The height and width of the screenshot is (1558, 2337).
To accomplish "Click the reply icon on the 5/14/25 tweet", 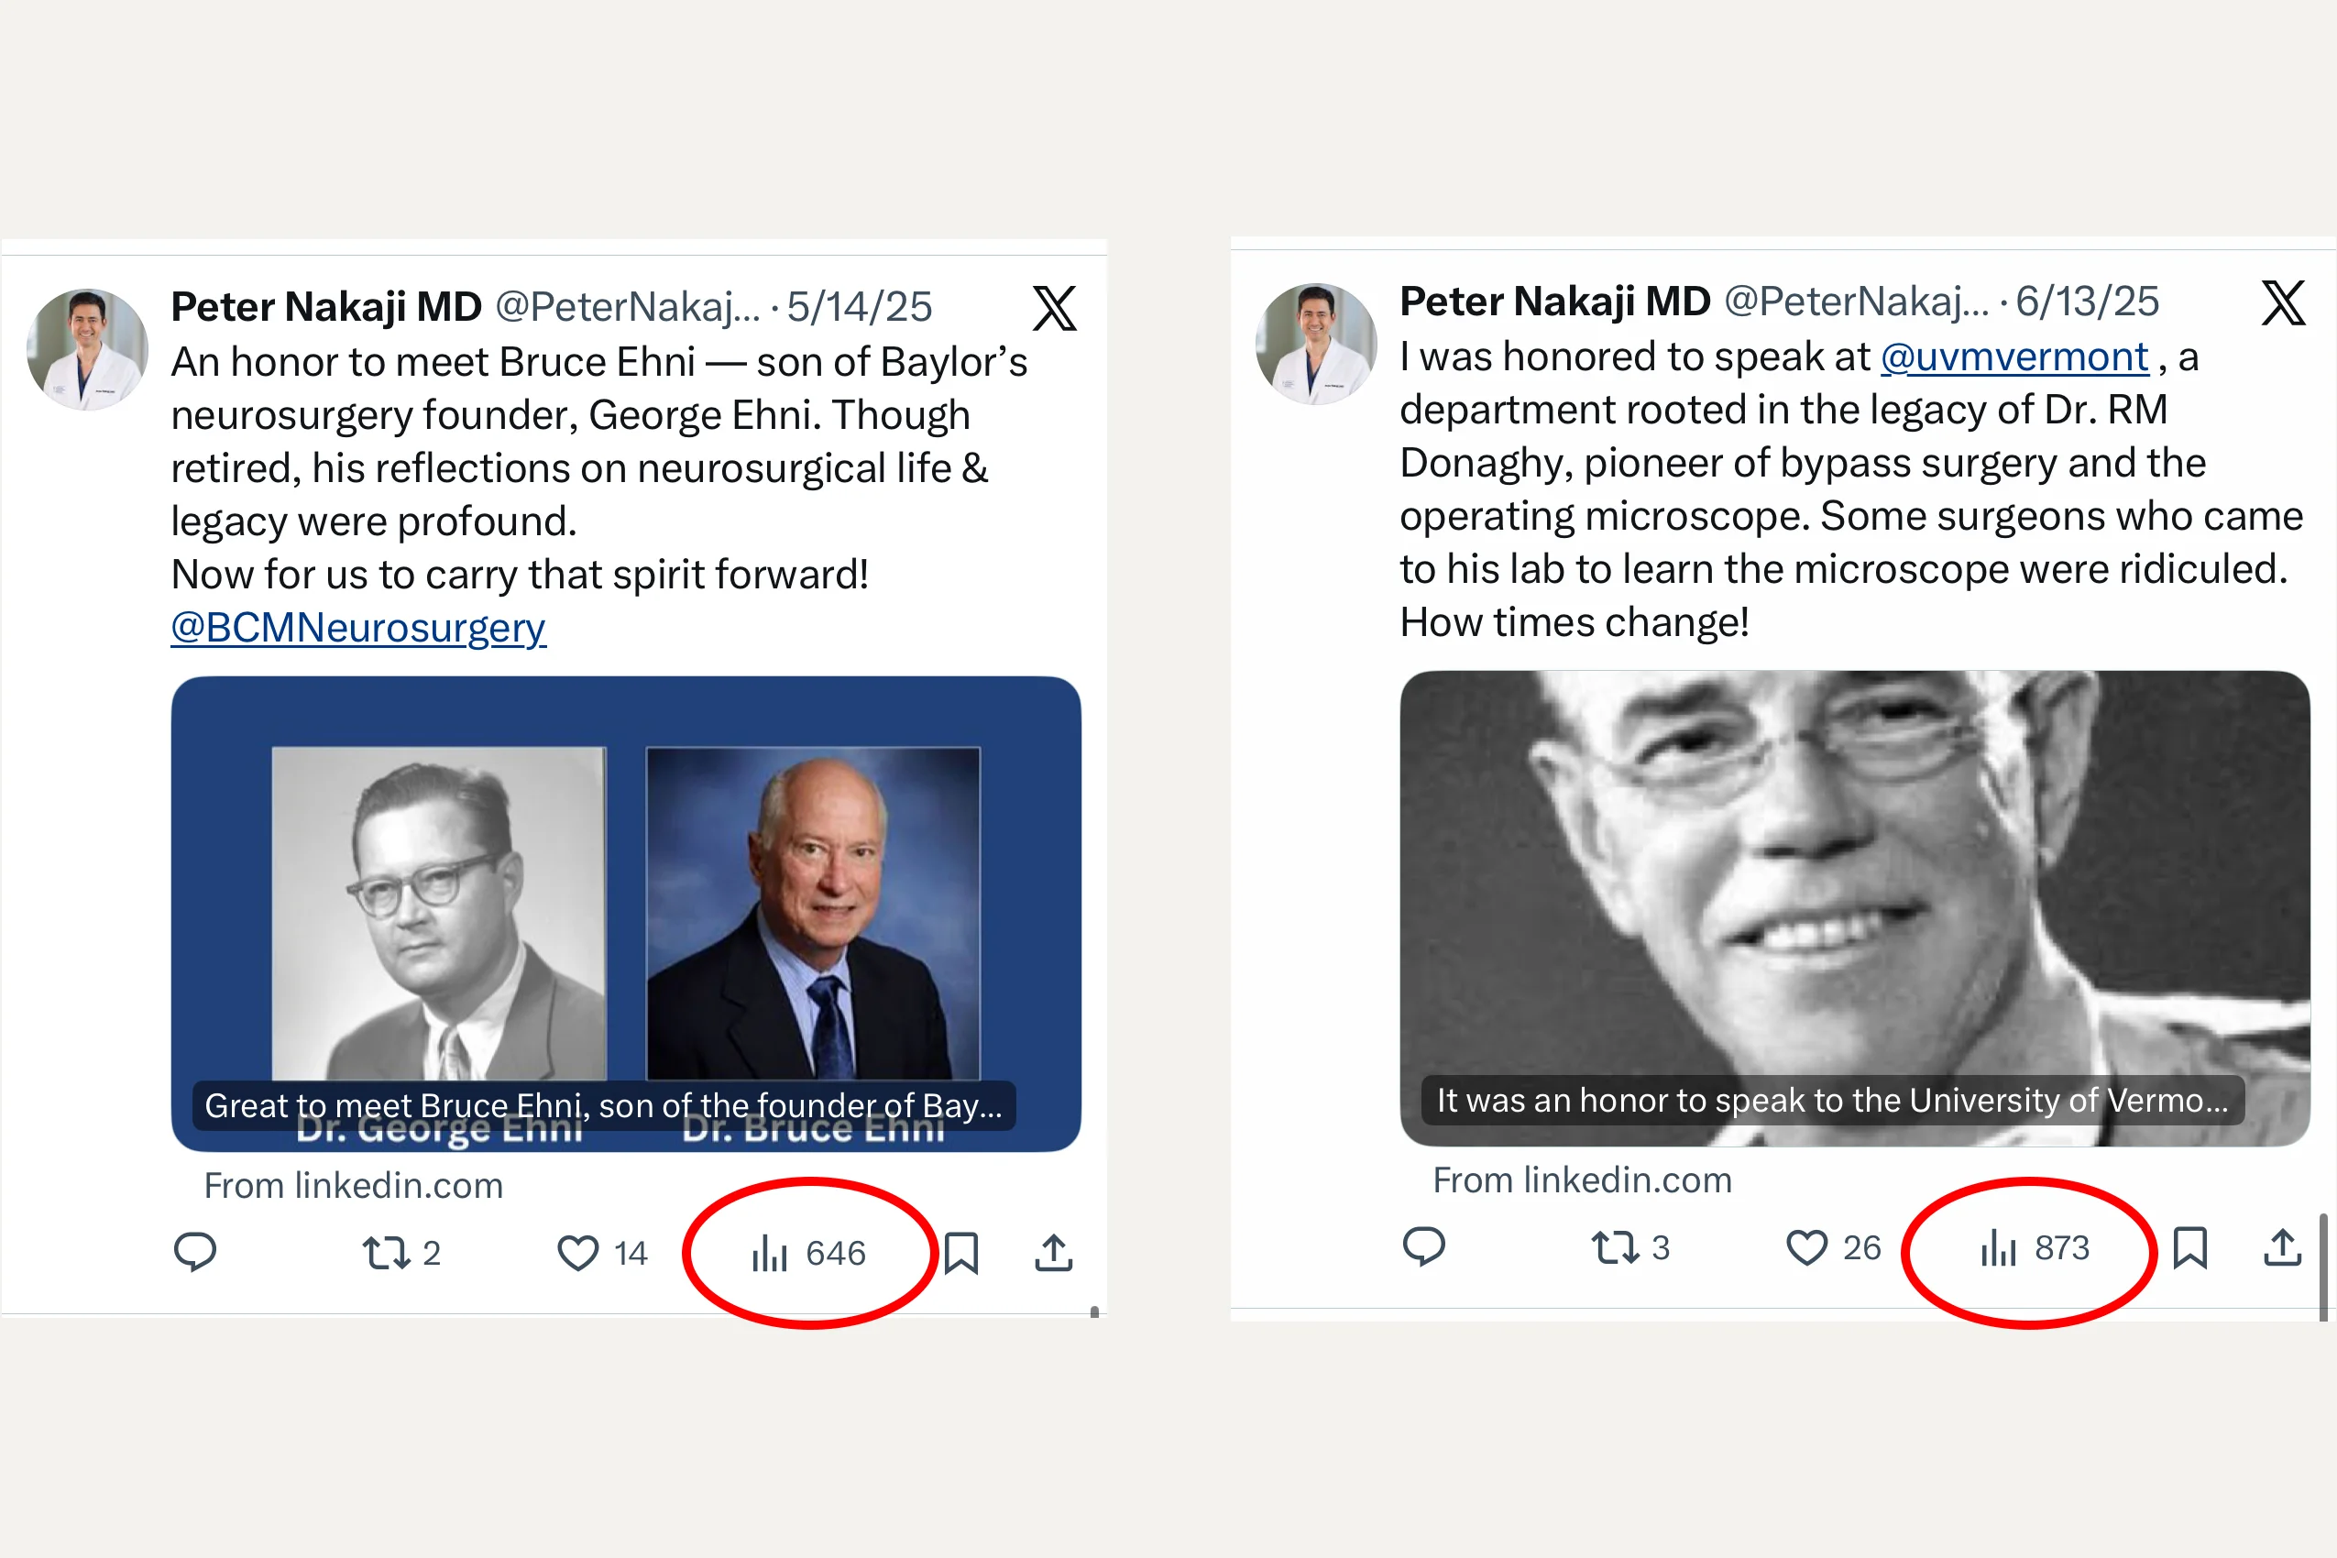I will pos(194,1252).
